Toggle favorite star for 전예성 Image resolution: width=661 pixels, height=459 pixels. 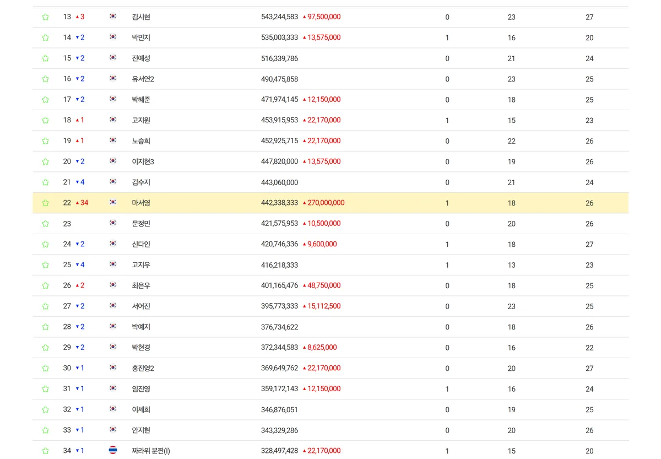click(x=45, y=58)
